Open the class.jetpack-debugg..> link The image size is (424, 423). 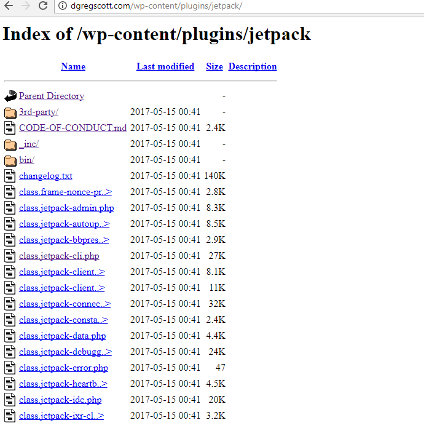coord(65,352)
